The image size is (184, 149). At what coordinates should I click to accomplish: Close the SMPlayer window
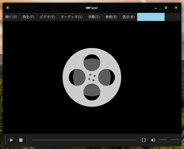point(176,8)
